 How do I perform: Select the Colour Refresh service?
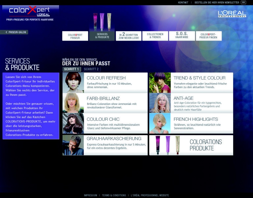click(x=105, y=82)
